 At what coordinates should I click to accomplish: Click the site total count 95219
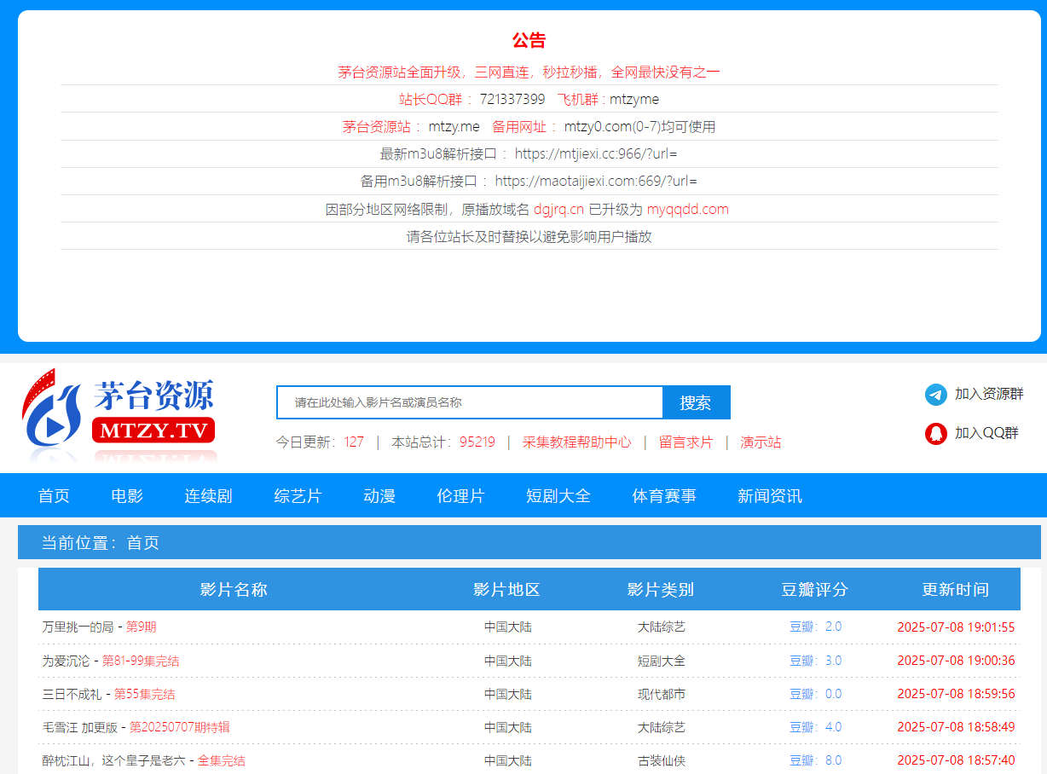[x=477, y=442]
